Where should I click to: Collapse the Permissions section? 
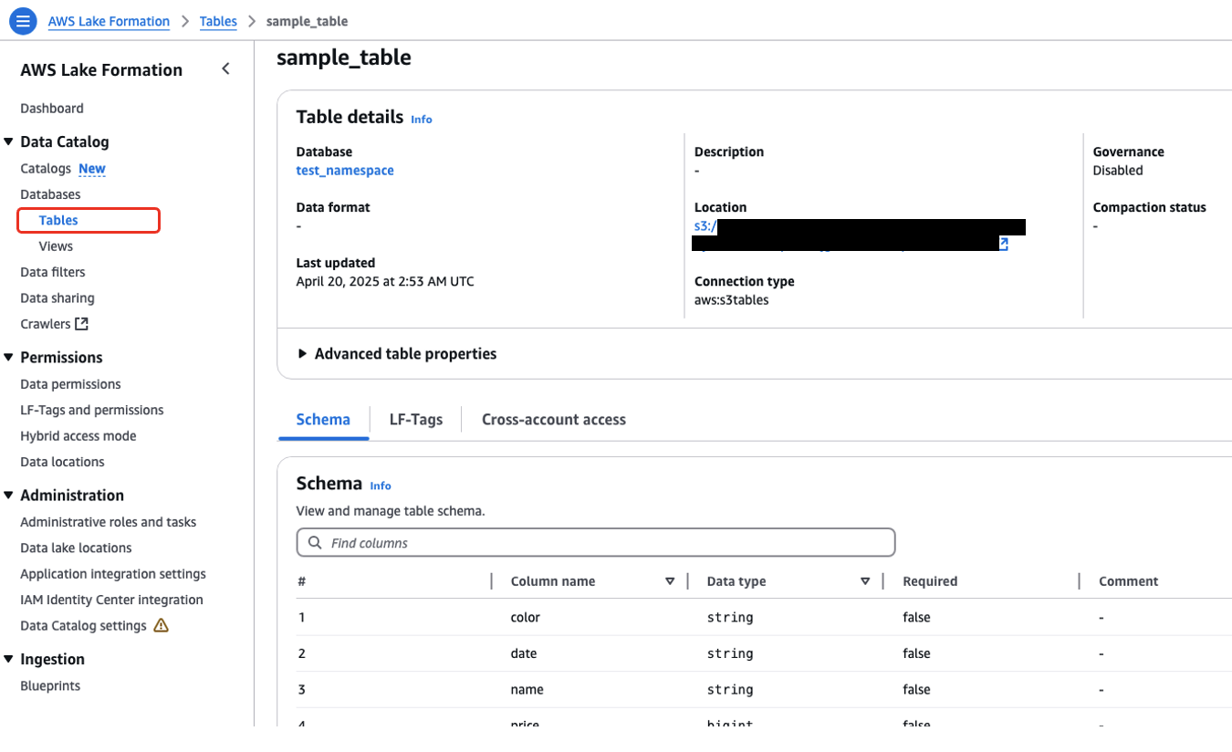click(x=8, y=357)
